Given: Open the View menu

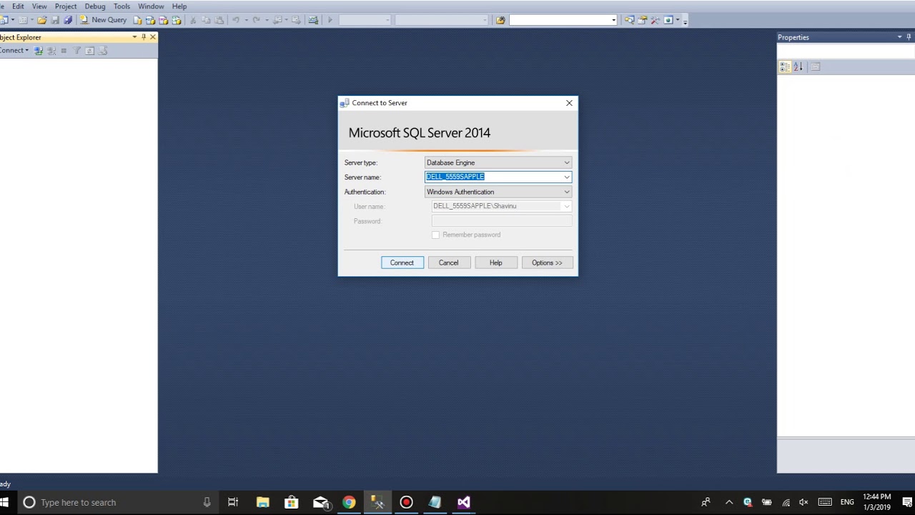Looking at the screenshot, I should 39,6.
